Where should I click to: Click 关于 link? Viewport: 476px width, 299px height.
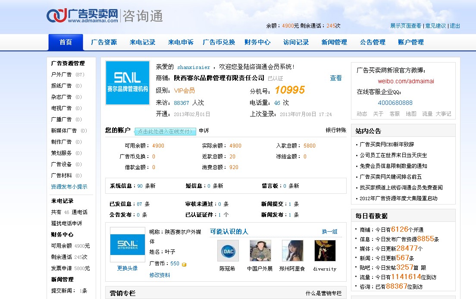pos(378,114)
